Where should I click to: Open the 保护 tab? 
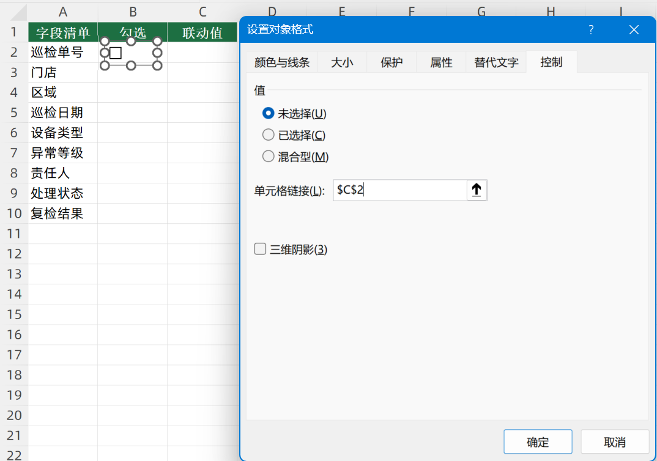click(392, 62)
